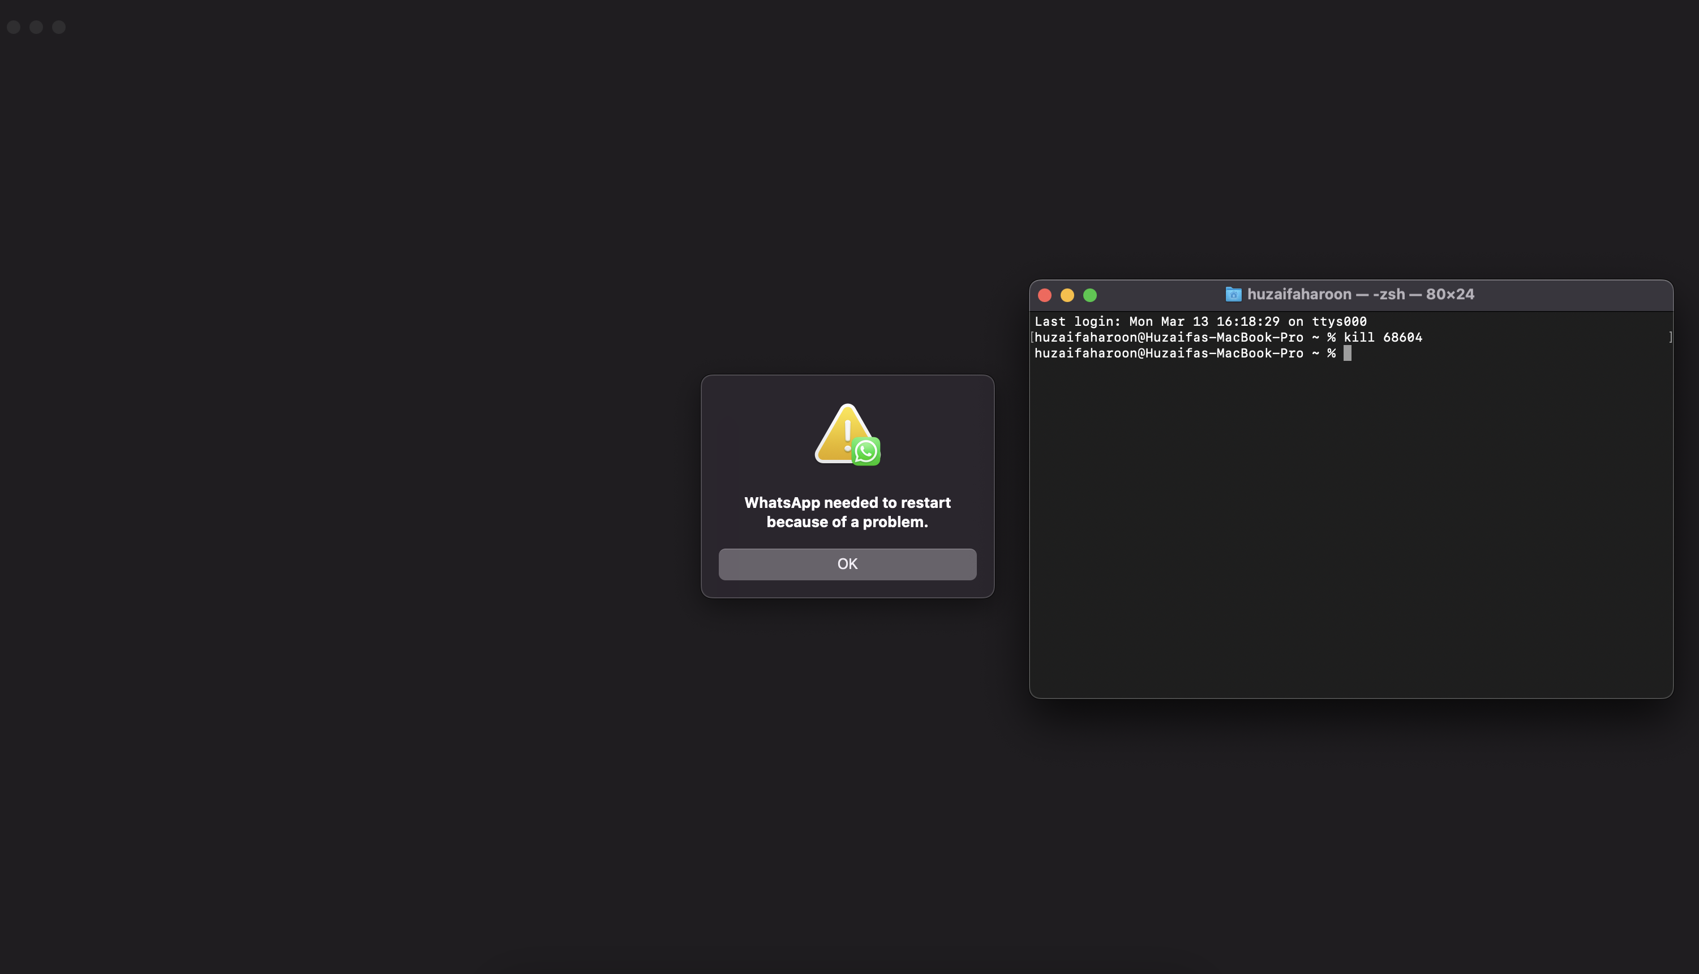Screen dimensions: 1699x974
Task: Close the Terminal window with red button
Action: pyautogui.click(x=1045, y=295)
